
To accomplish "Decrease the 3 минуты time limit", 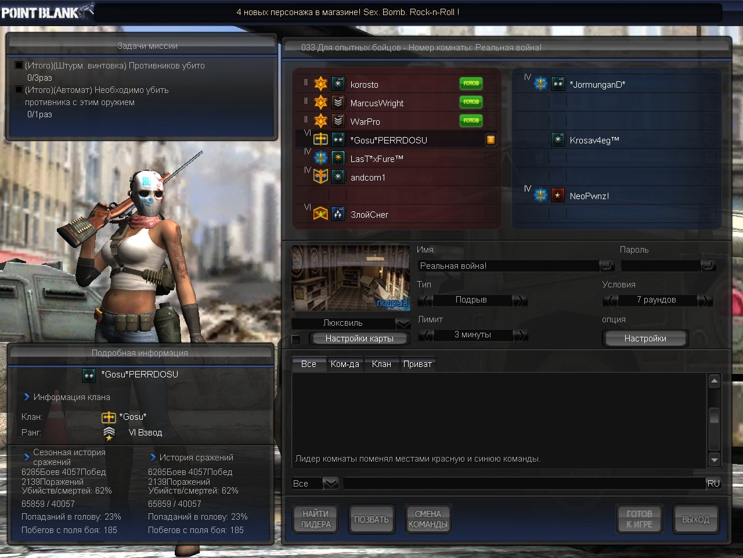I will pos(425,335).
